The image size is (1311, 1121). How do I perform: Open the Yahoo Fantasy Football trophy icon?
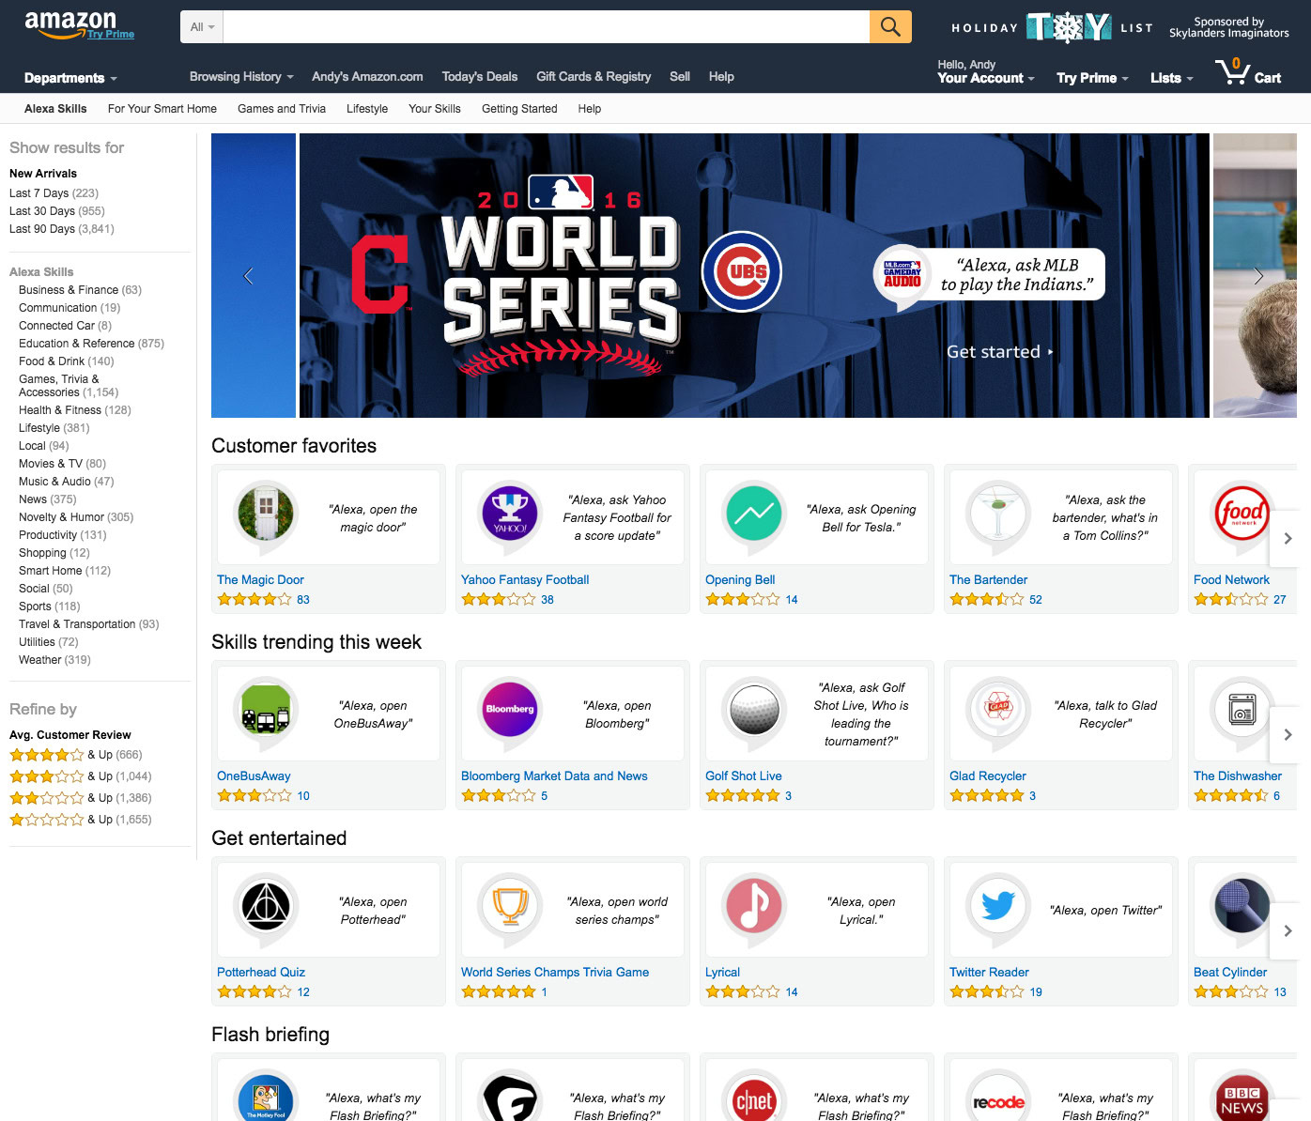[510, 513]
